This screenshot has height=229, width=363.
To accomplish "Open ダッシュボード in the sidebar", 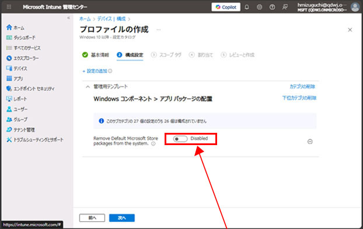I will [x=21, y=37].
